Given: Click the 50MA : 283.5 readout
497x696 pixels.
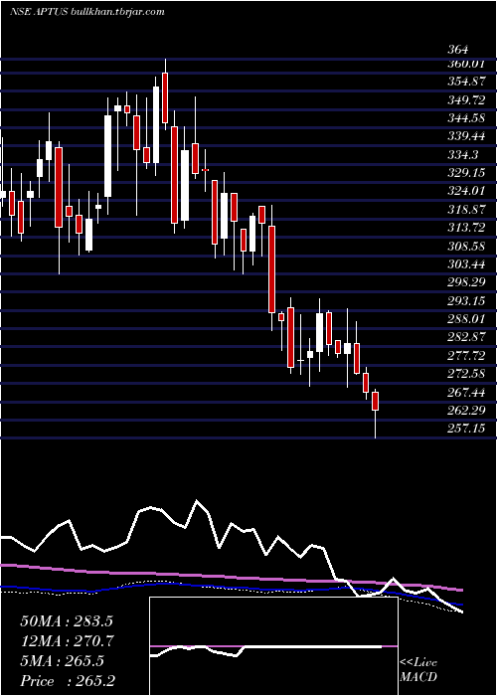Looking at the screenshot, I should click(x=67, y=620).
